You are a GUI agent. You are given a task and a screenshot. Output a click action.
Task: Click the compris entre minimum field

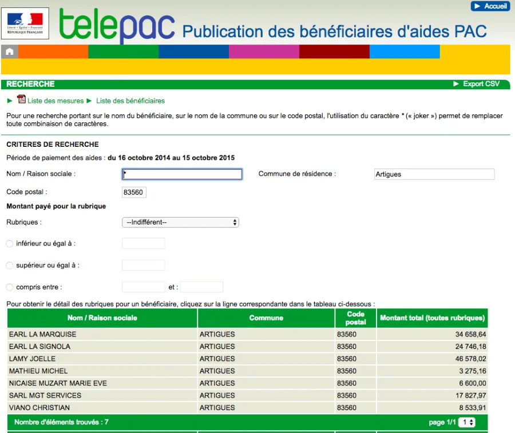point(143,287)
